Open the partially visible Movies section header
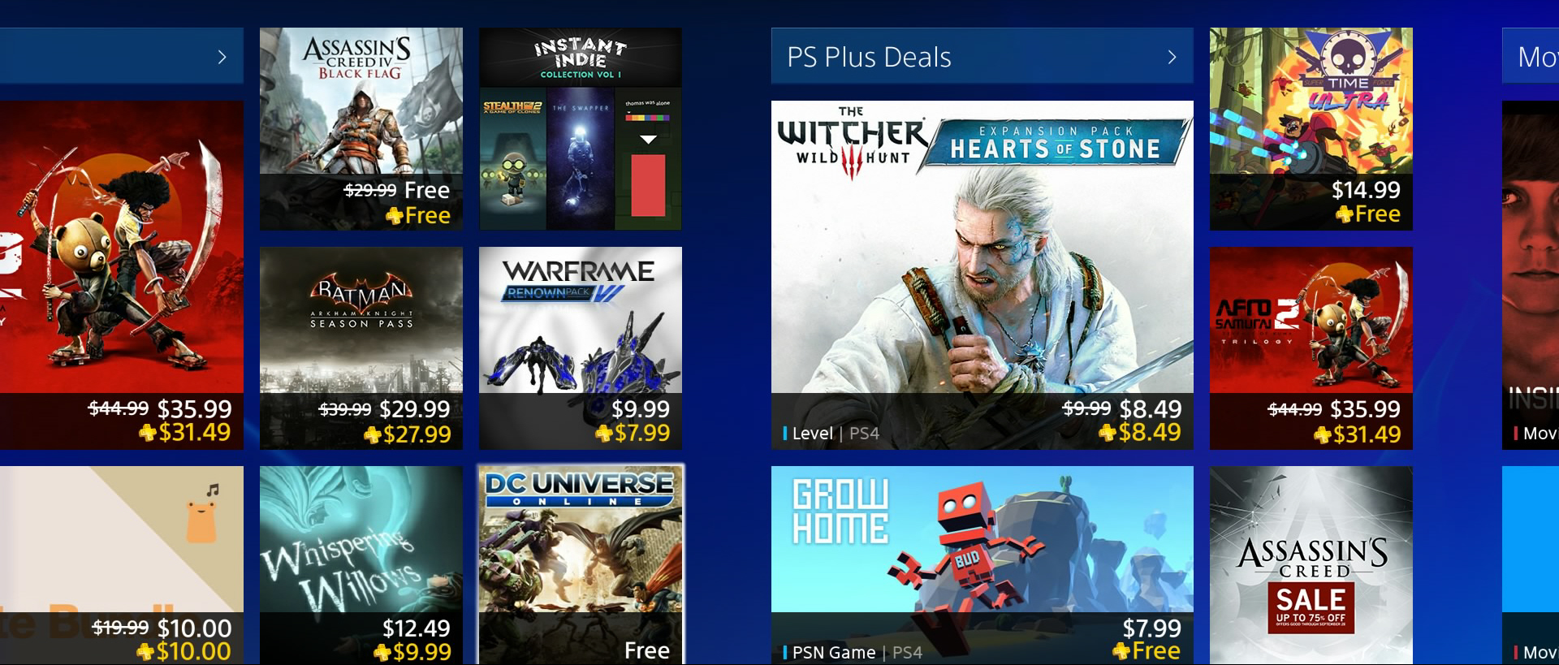This screenshot has height=665, width=1559. pyautogui.click(x=1531, y=55)
